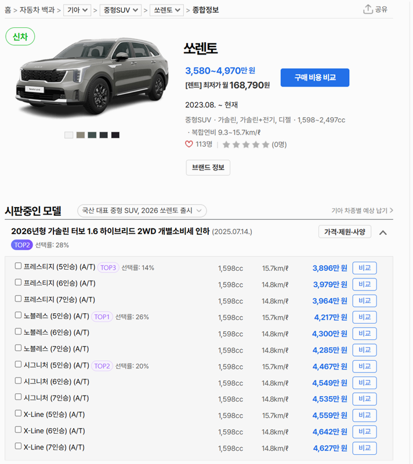
Task: Open the 쏘렌토 model dropdown
Action: click(x=166, y=10)
